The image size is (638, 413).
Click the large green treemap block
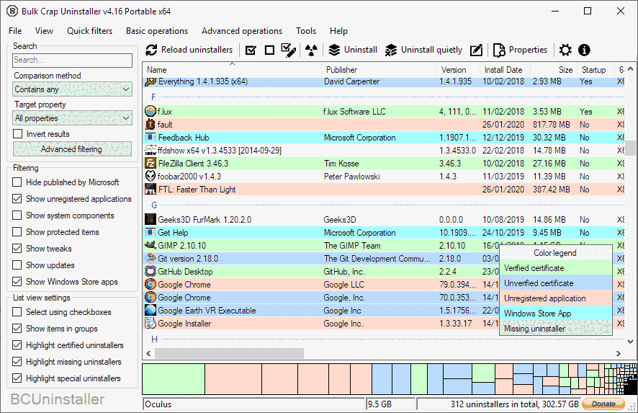tap(174, 379)
